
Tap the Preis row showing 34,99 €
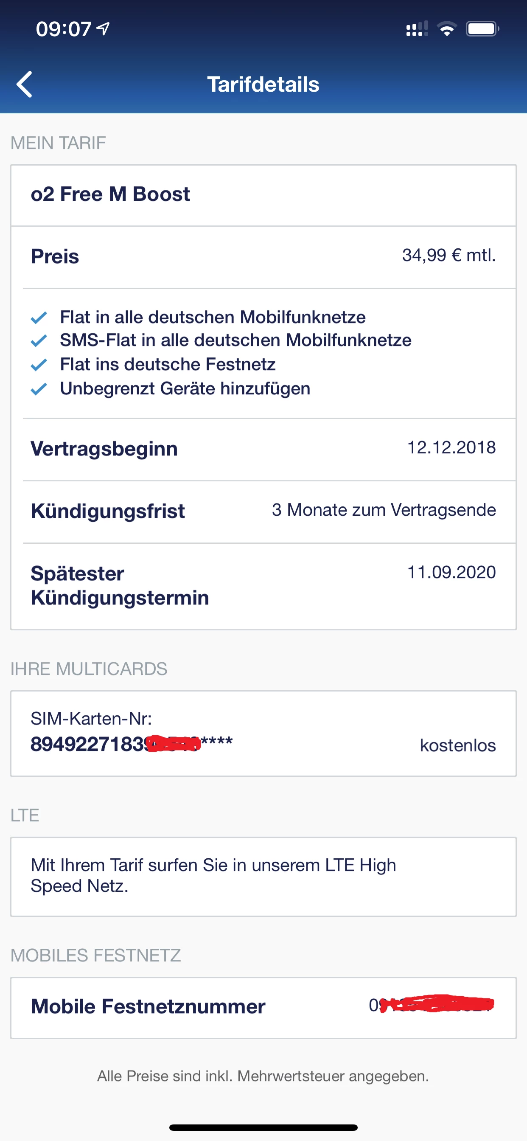coord(263,256)
